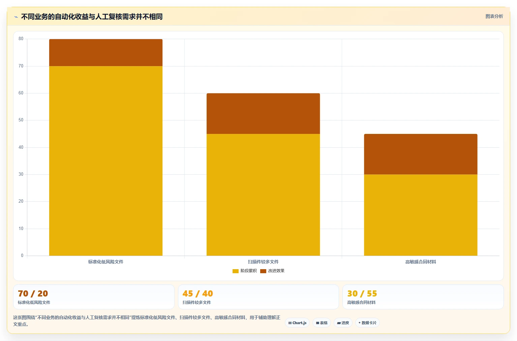Click the y-axis tick label 60
This screenshot has width=517, height=341.
[21, 93]
